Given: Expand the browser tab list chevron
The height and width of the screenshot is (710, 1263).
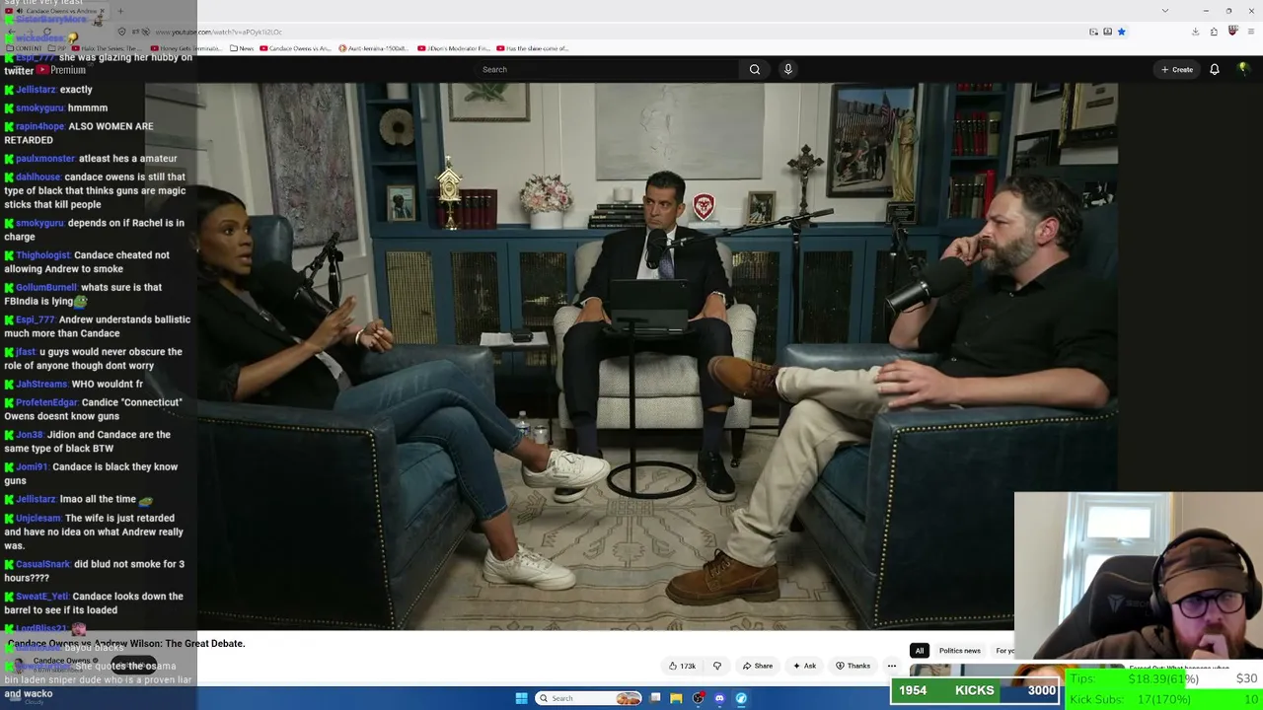Looking at the screenshot, I should 1165,11.
